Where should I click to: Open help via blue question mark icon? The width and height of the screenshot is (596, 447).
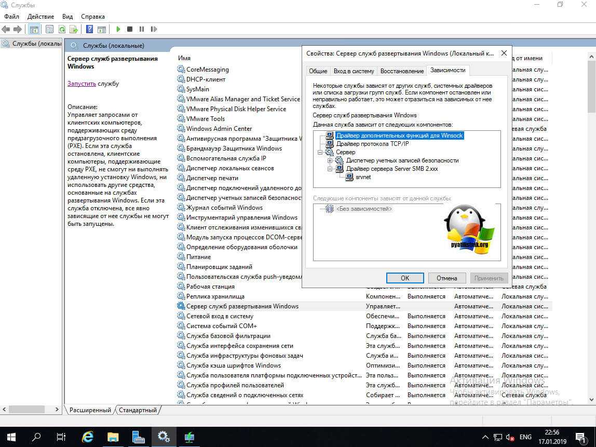90,30
